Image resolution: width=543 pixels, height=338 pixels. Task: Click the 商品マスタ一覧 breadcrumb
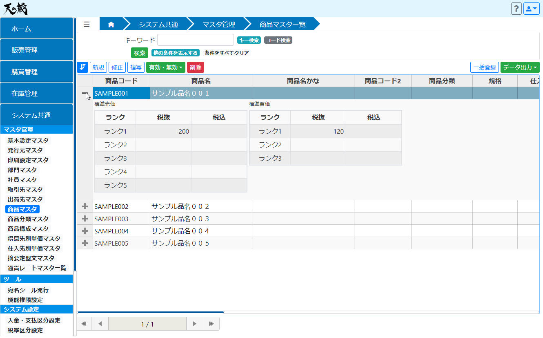coord(283,24)
